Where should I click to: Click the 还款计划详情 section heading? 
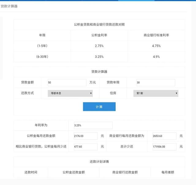tap(99, 162)
